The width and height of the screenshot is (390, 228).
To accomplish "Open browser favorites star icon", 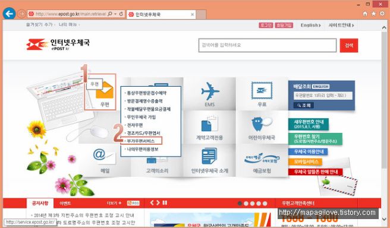I will click(x=373, y=14).
